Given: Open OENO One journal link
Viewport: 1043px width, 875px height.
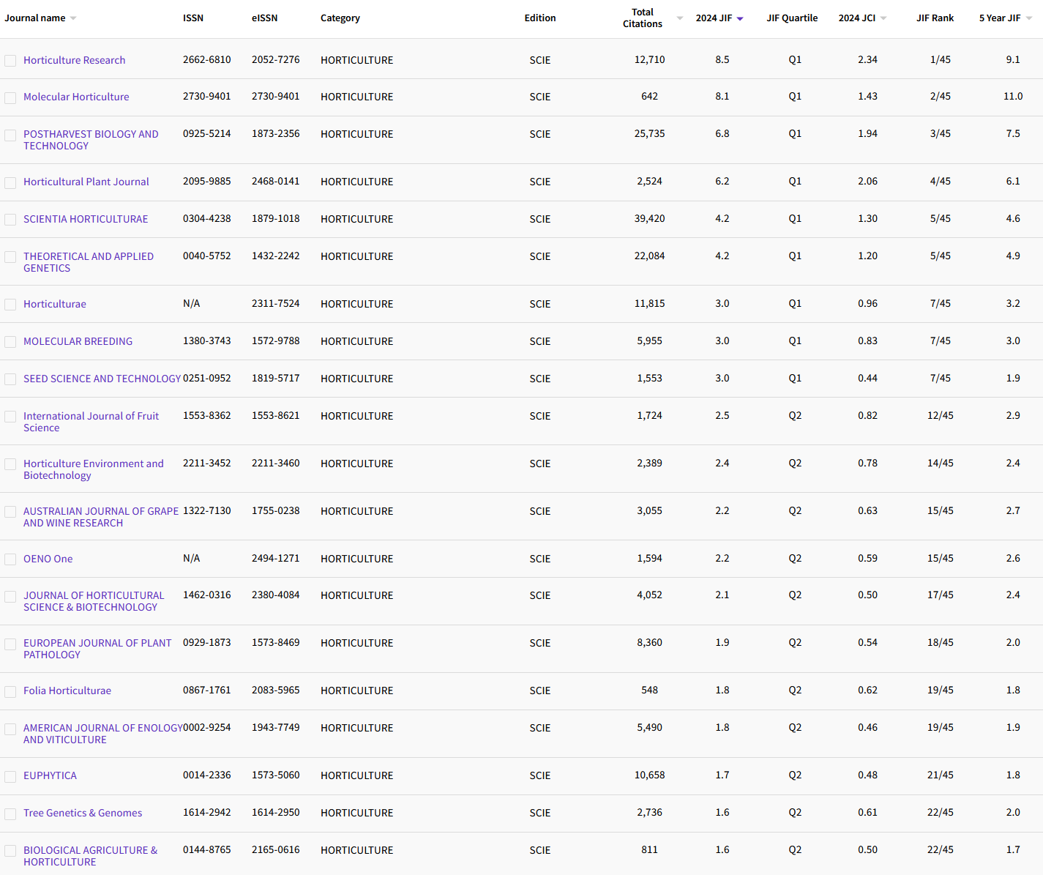Looking at the screenshot, I should 48,559.
